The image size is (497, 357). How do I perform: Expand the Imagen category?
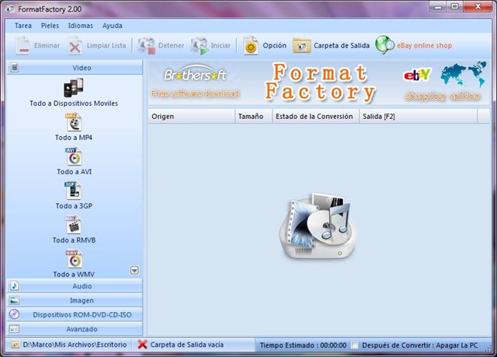tap(75, 300)
